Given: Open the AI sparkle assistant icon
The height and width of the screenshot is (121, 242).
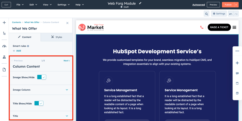Looking at the screenshot, I should pyautogui.click(x=237, y=63).
